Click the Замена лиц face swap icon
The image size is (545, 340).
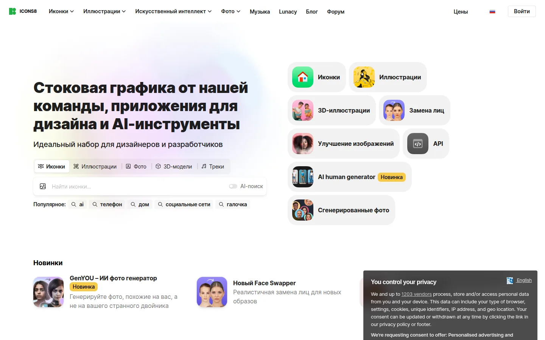point(394,110)
